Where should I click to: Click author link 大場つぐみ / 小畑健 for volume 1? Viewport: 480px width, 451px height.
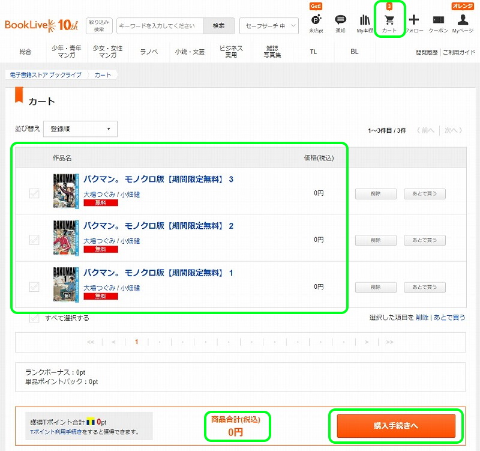pos(112,288)
